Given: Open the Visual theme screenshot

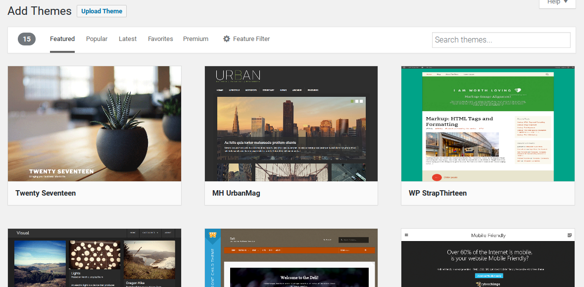Looking at the screenshot, I should (x=95, y=258).
